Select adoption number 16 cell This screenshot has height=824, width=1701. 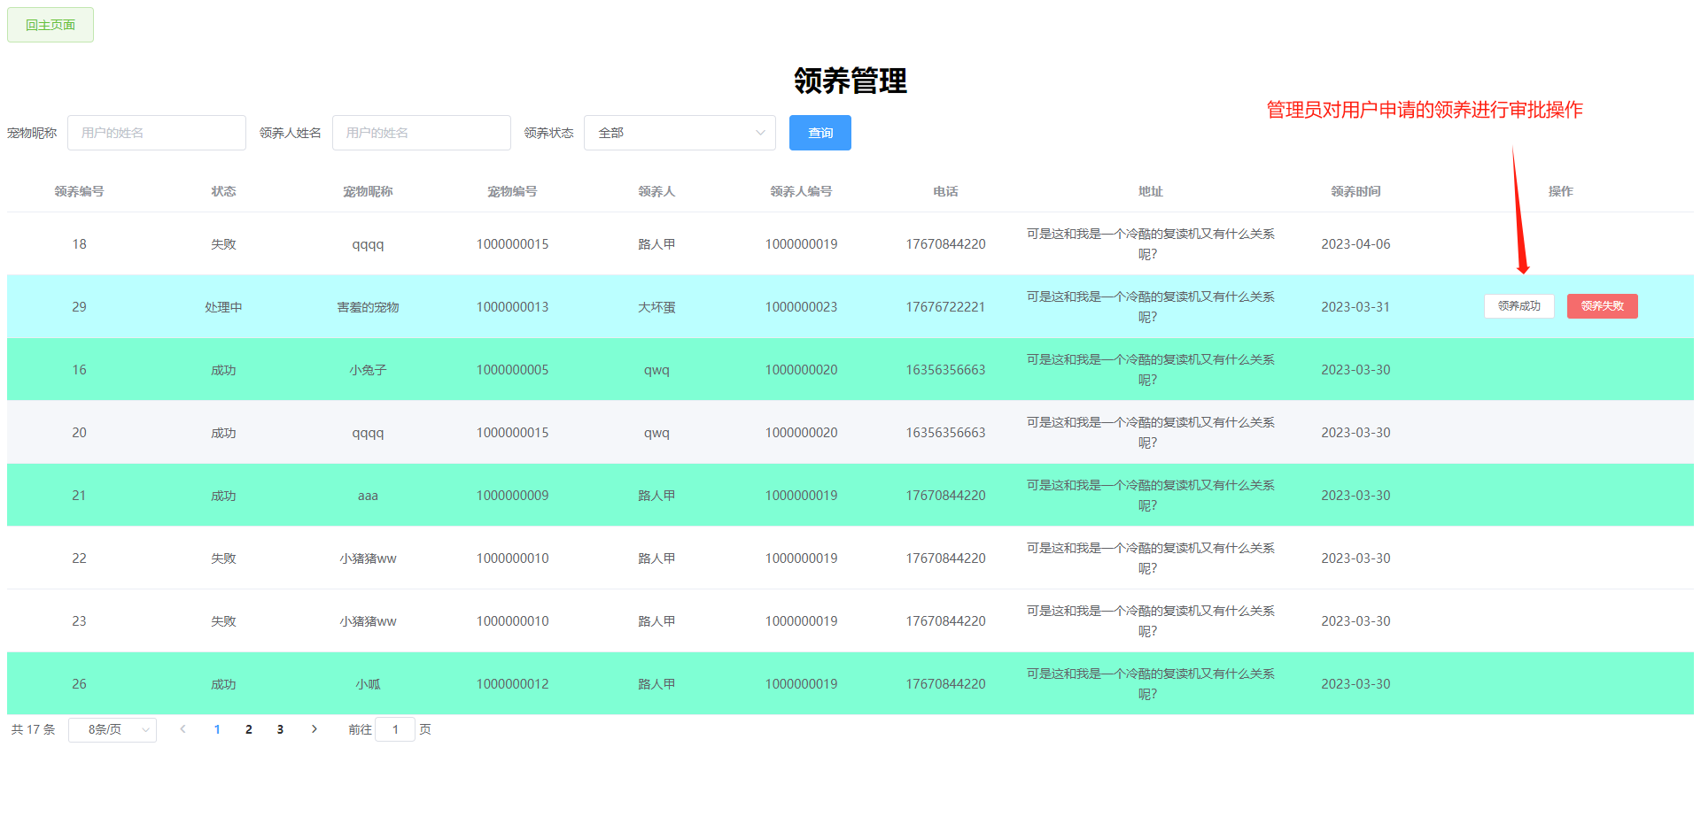point(79,370)
